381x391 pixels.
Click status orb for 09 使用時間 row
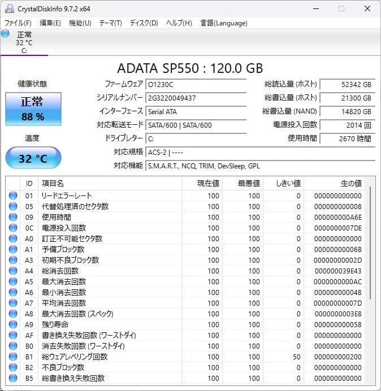click(13, 217)
